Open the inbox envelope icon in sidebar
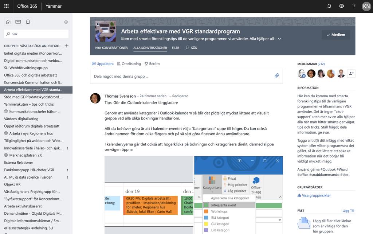 [18, 22]
